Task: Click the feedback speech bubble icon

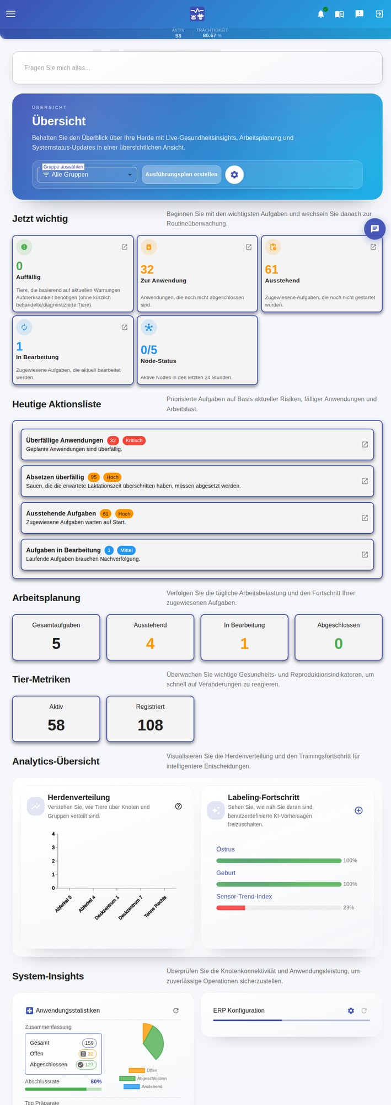Action: [x=360, y=14]
